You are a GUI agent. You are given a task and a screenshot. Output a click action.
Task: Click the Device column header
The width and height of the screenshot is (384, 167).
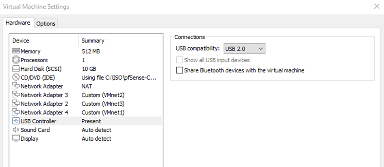[44, 40]
